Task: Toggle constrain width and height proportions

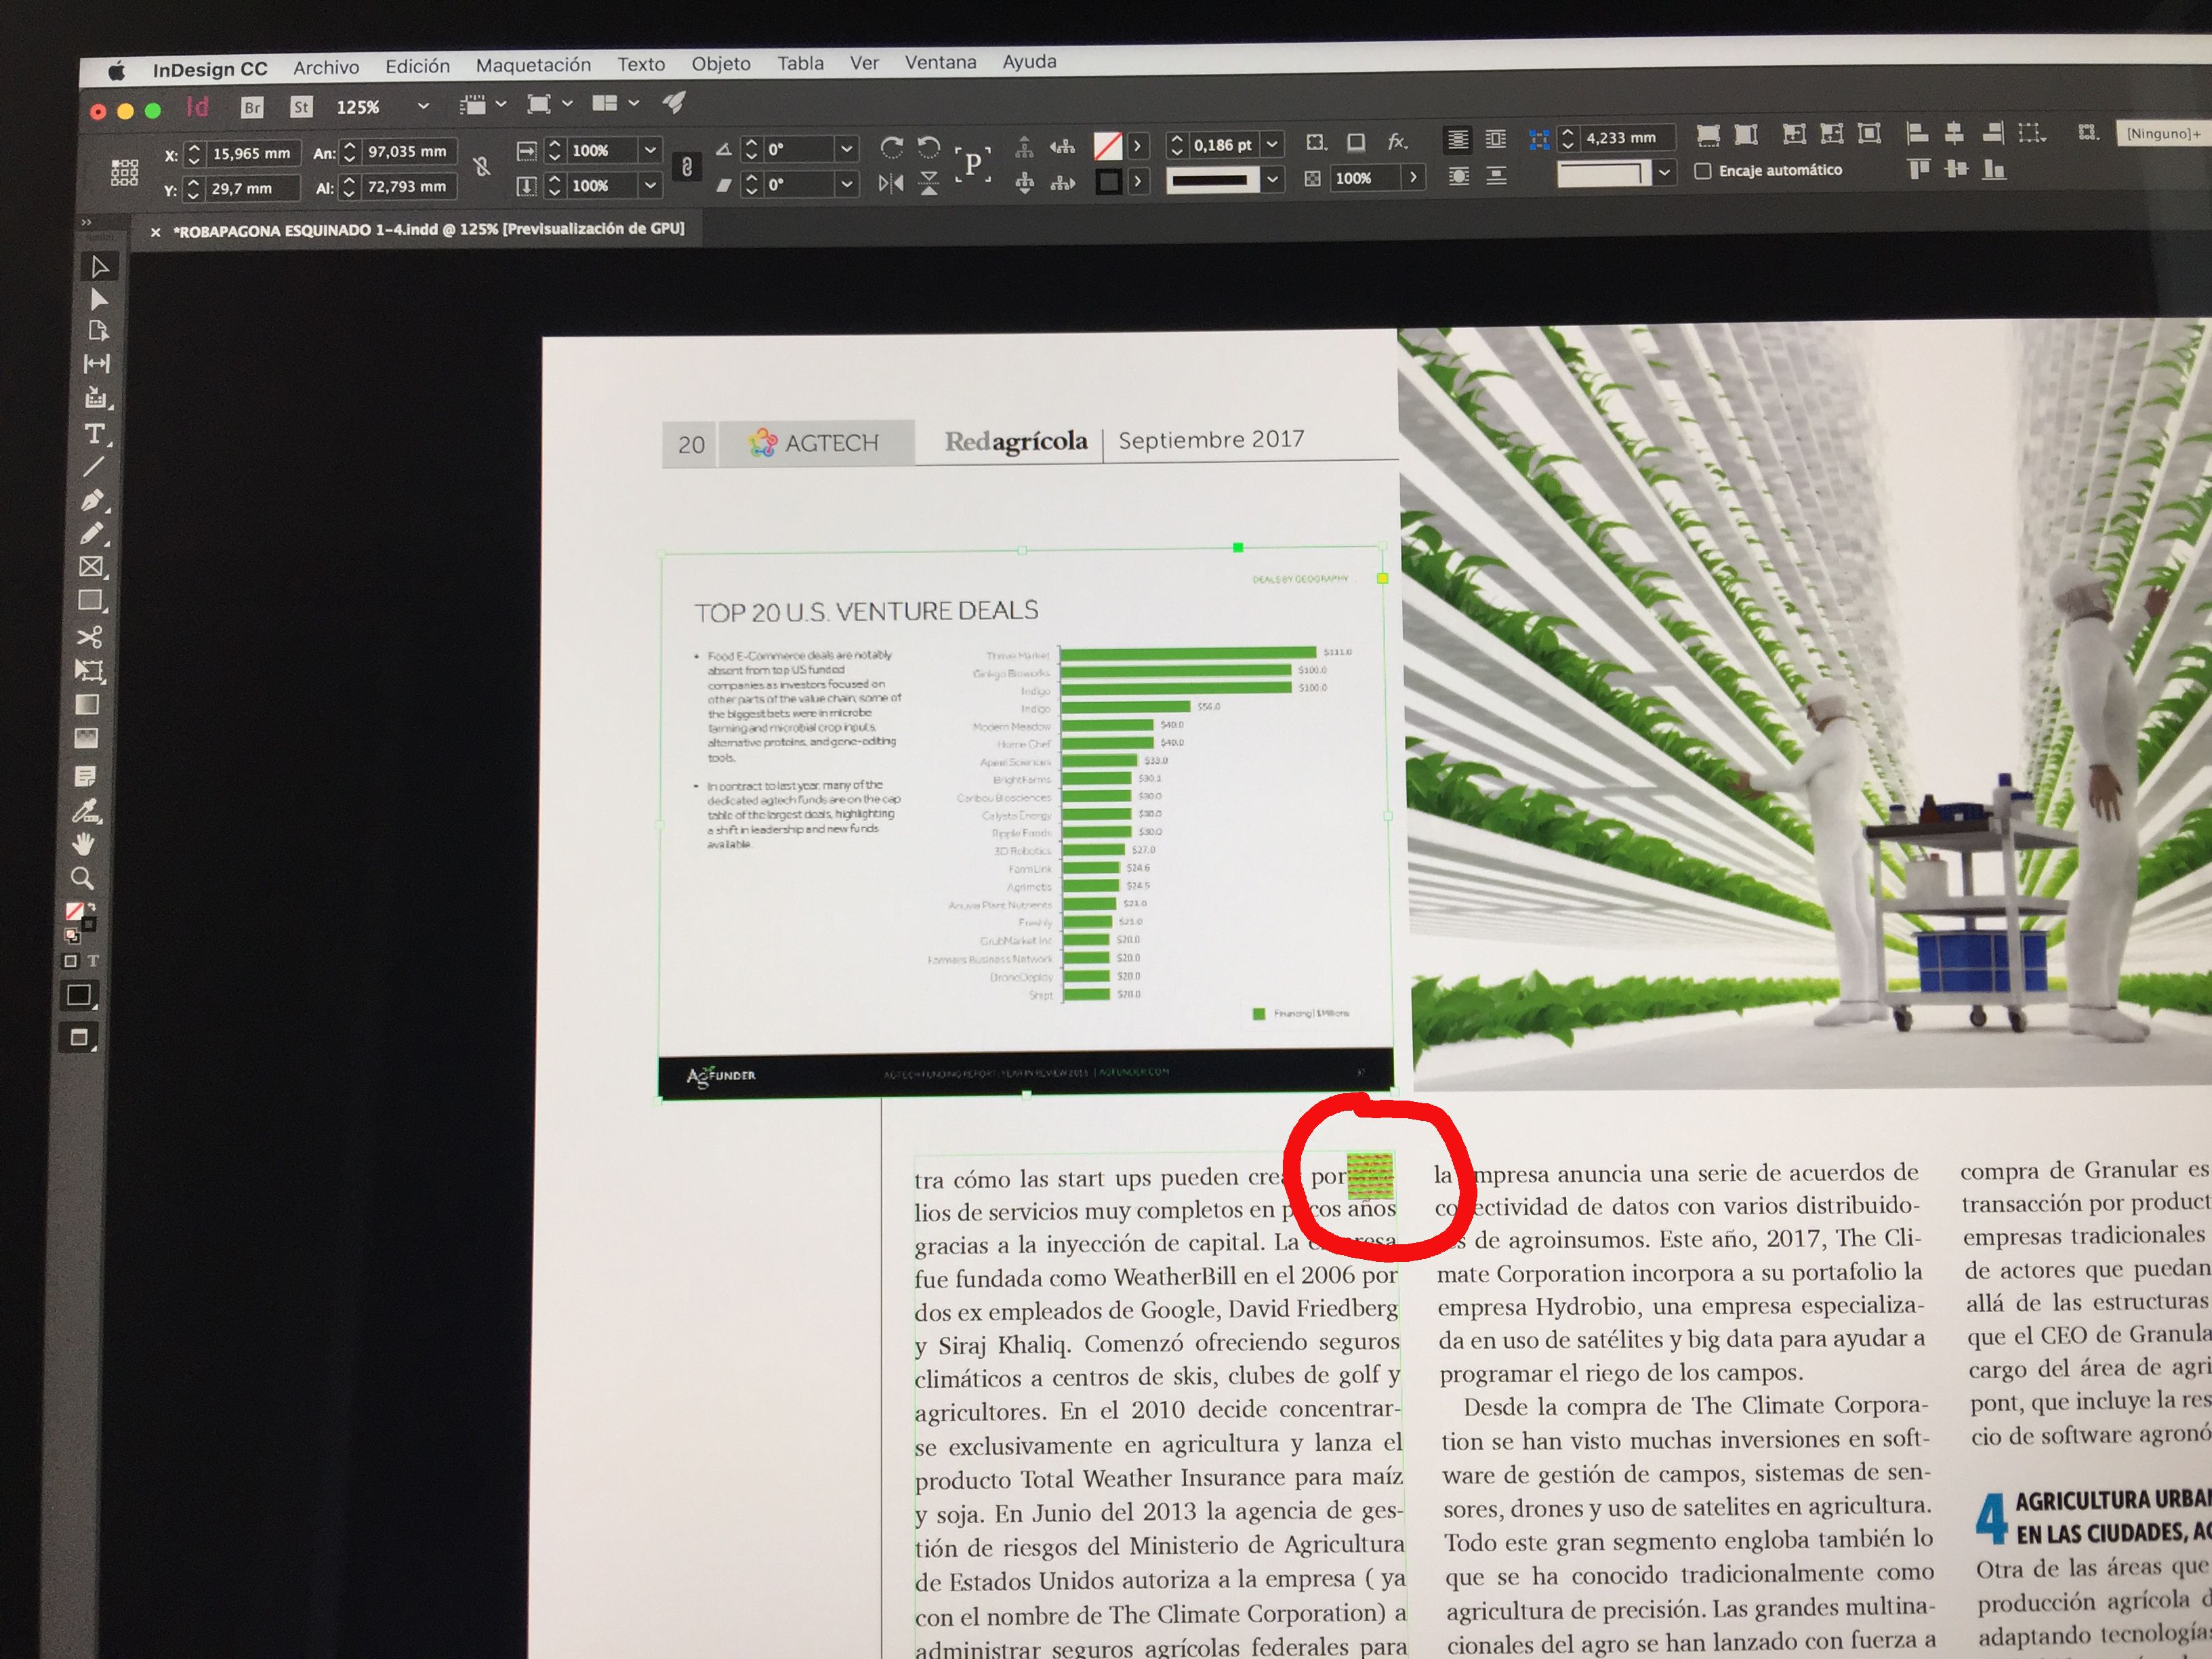Action: click(482, 167)
